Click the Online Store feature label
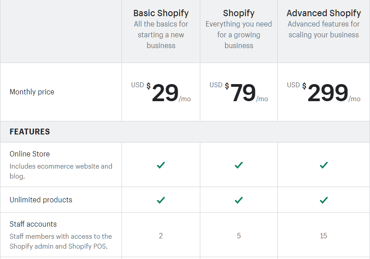This screenshot has width=370, height=259. pyautogui.click(x=30, y=154)
